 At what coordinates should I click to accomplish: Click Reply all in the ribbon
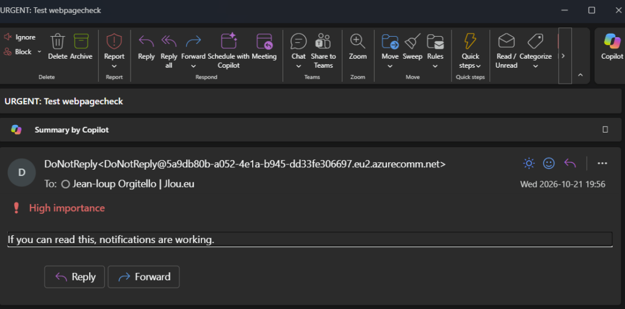(168, 51)
